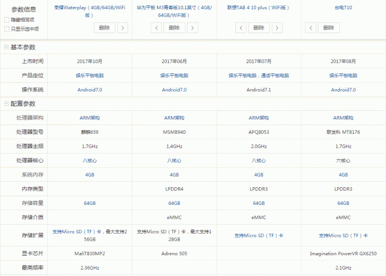Select MSM8940 processor model text
Screen dimensions: 386x276
pos(174,132)
